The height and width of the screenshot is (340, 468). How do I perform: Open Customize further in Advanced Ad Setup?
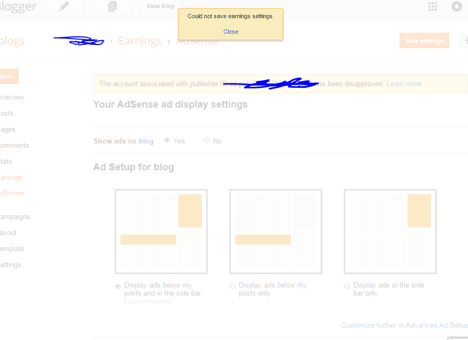tap(404, 326)
